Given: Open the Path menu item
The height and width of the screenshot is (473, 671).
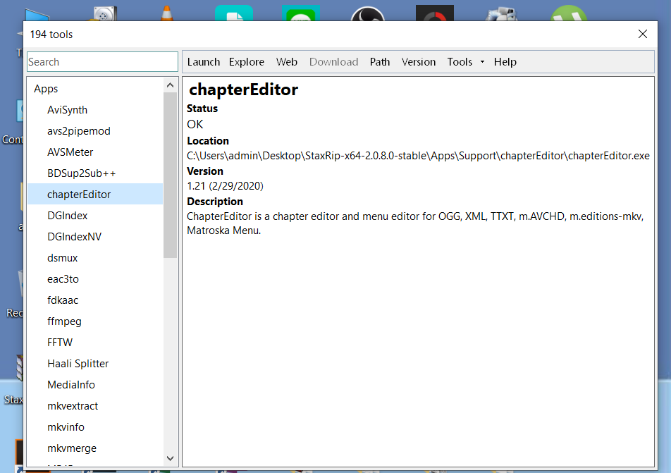Looking at the screenshot, I should 380,61.
